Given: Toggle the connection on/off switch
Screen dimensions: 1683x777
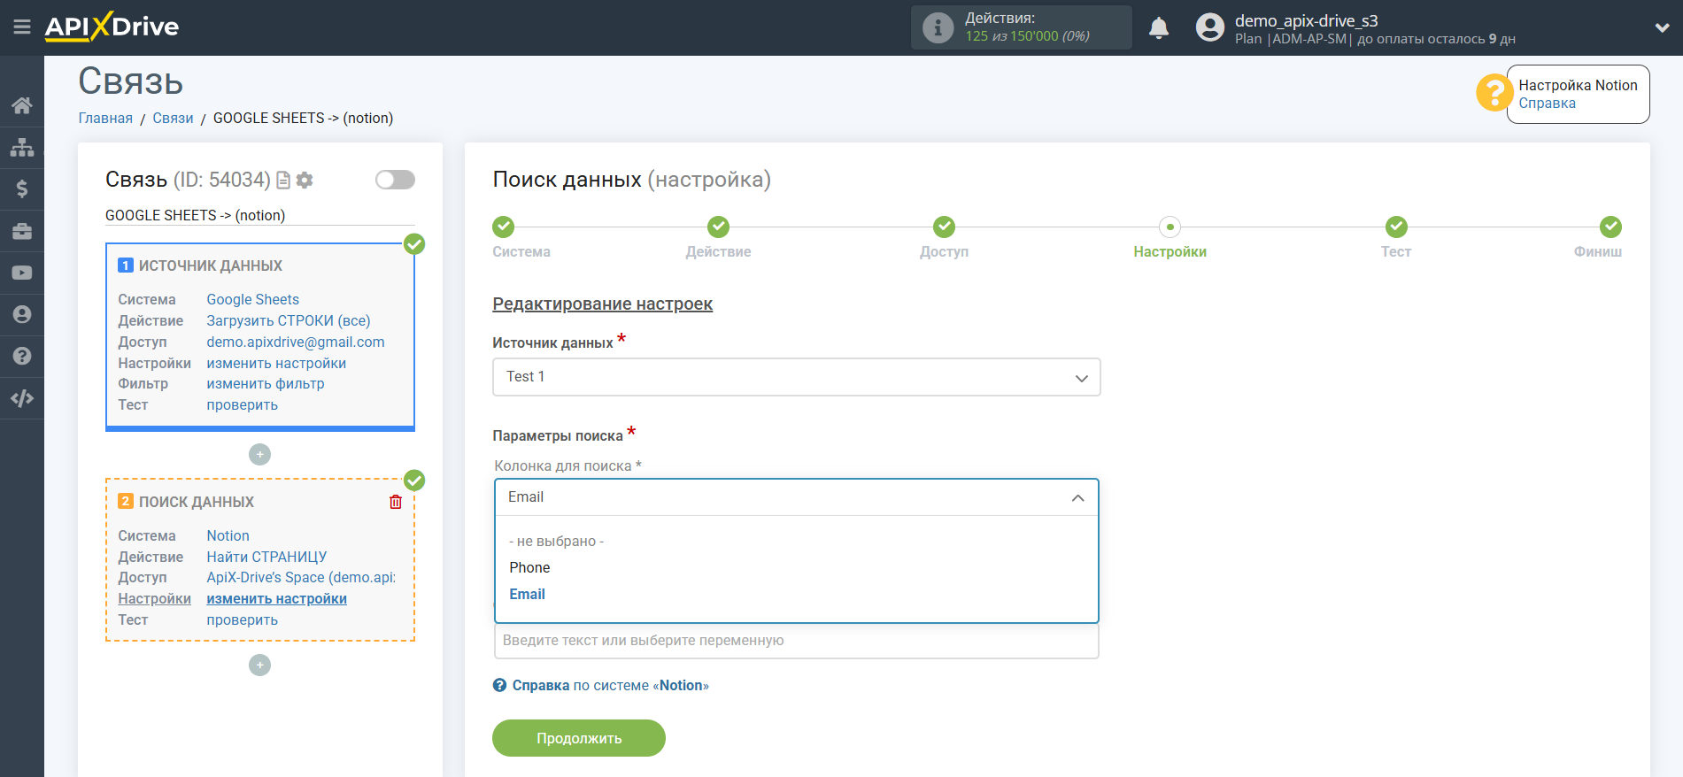Looking at the screenshot, I should tap(395, 180).
